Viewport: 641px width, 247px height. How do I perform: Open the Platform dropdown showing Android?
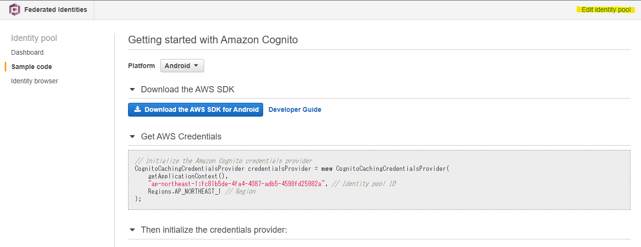(x=182, y=66)
